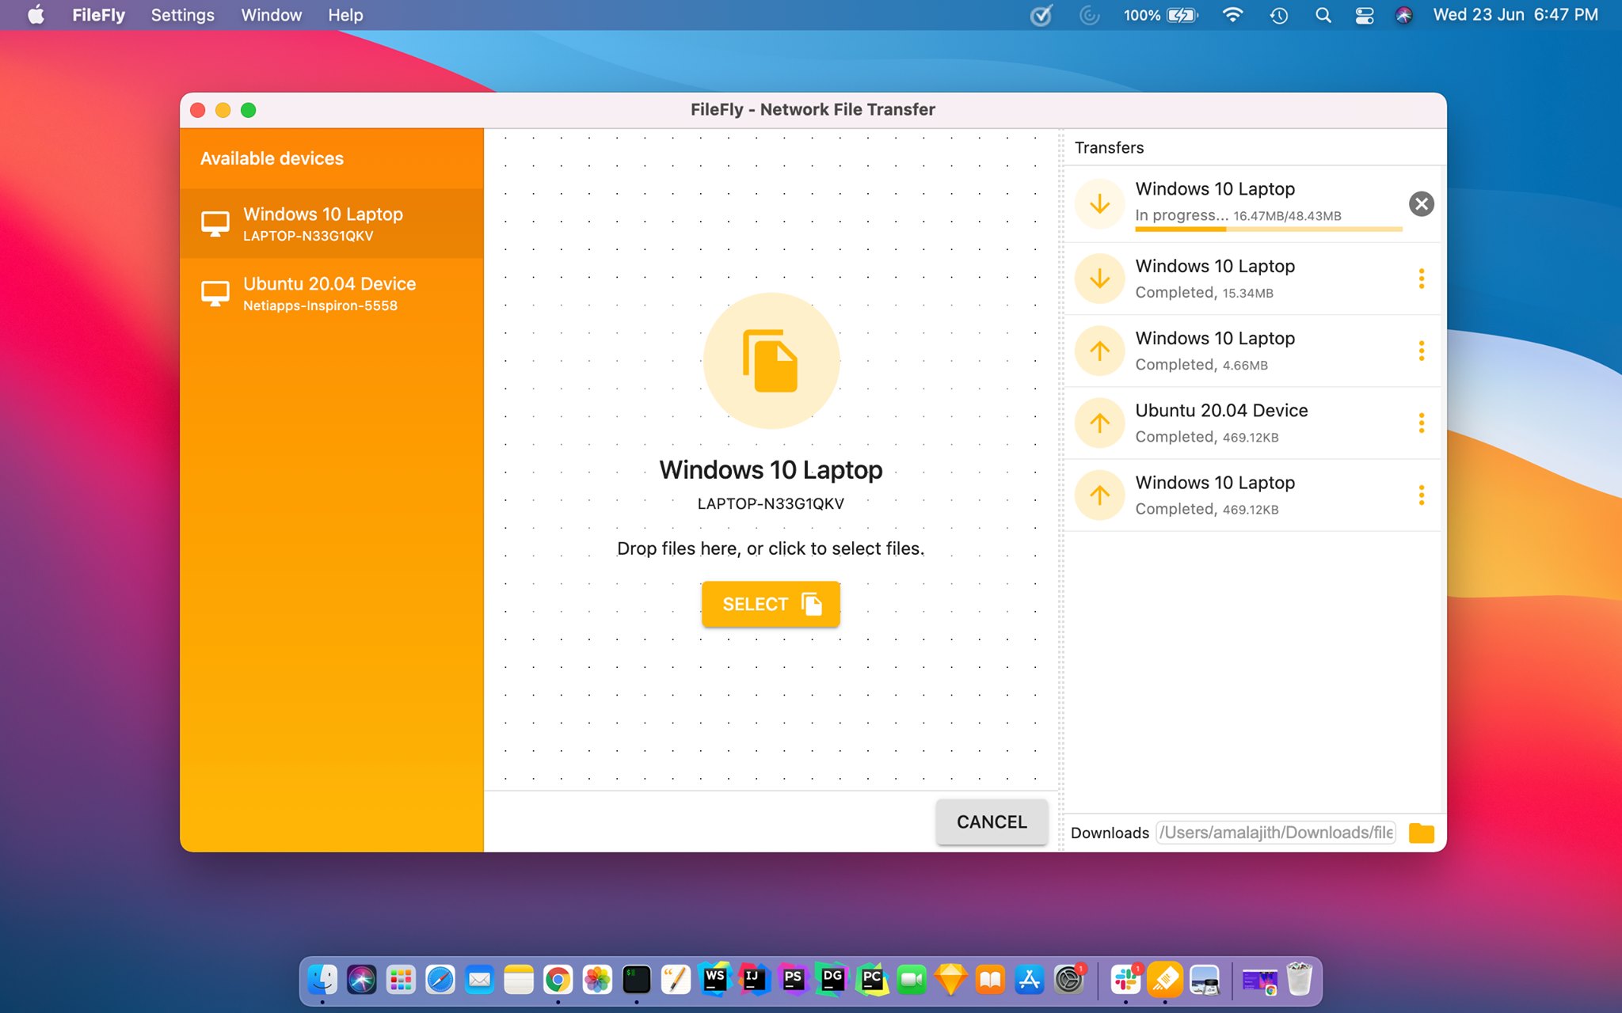Open the Window menu

point(272,15)
